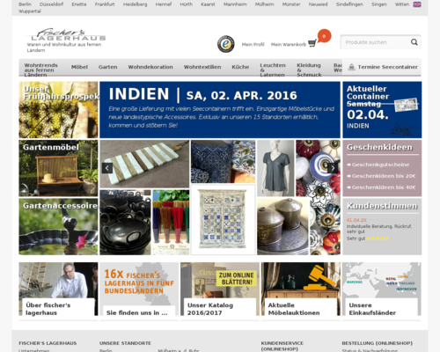
Task: Select the Berlin location link
Action: tap(25, 4)
